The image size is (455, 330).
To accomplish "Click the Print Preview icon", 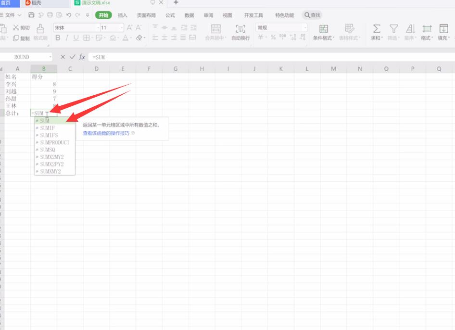I will pyautogui.click(x=59, y=15).
